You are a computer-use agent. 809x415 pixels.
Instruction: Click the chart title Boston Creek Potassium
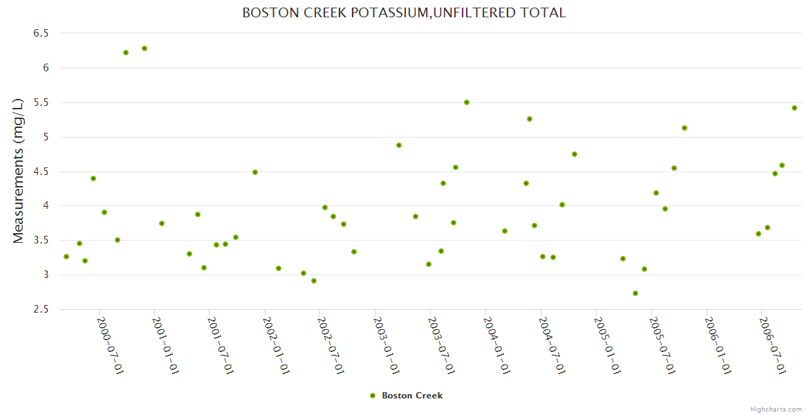(404, 12)
